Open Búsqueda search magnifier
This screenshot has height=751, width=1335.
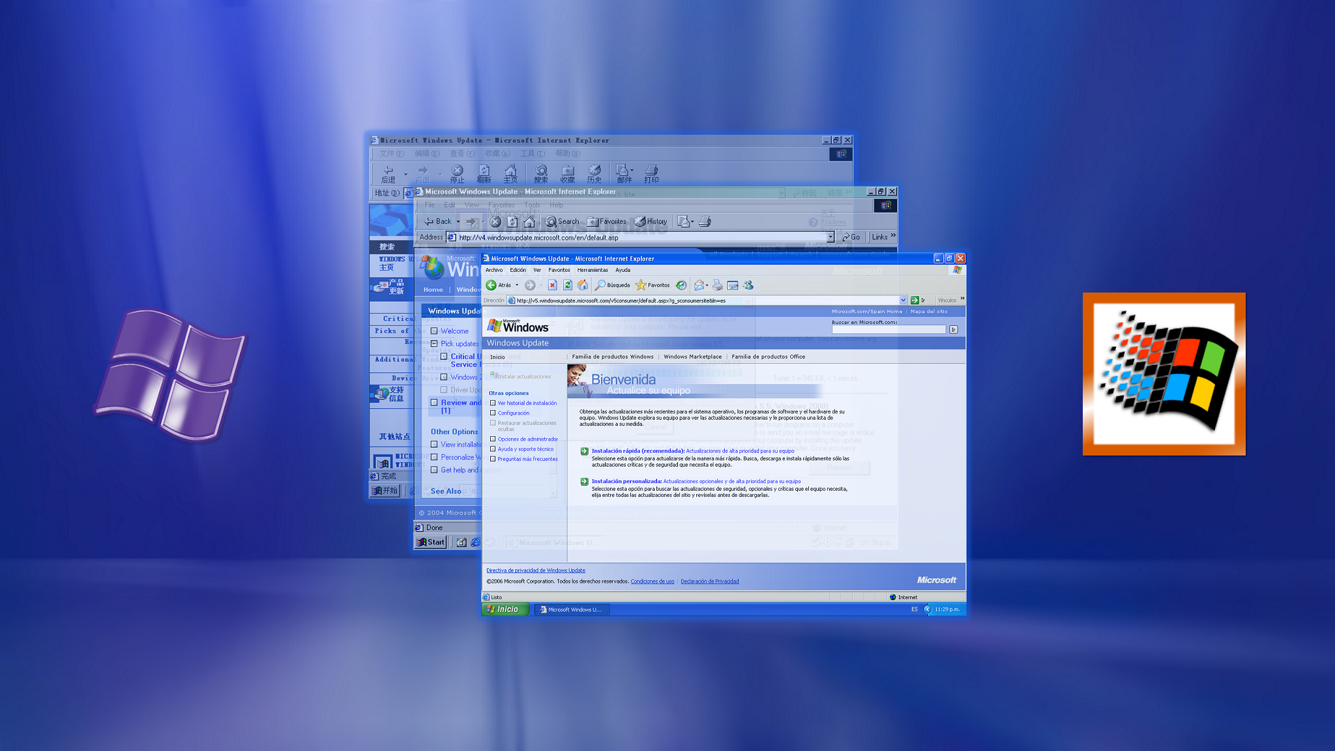[x=600, y=285]
